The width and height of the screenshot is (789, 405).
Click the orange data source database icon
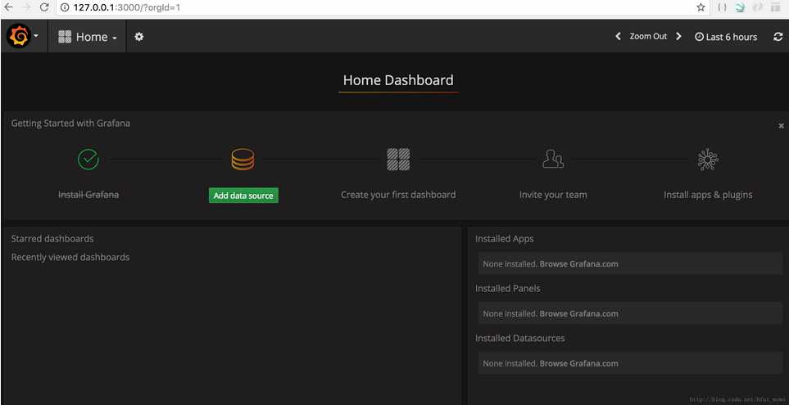[243, 160]
